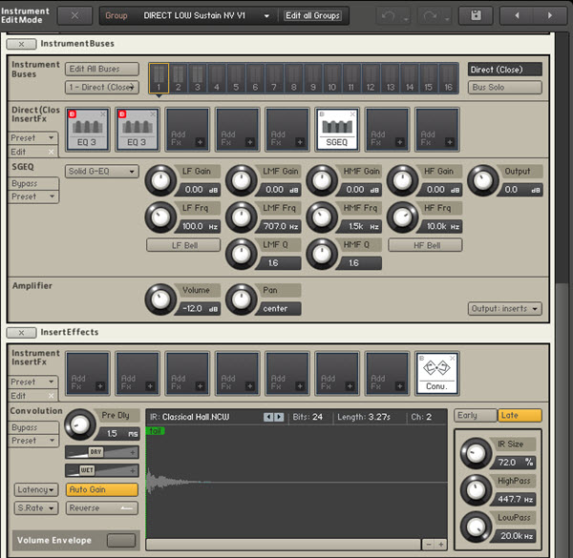Click the LMF Frq value 707.0 Hz
573x558 pixels.
pyautogui.click(x=281, y=226)
